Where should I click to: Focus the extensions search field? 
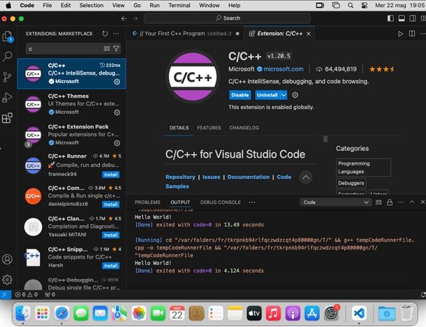click(x=64, y=49)
